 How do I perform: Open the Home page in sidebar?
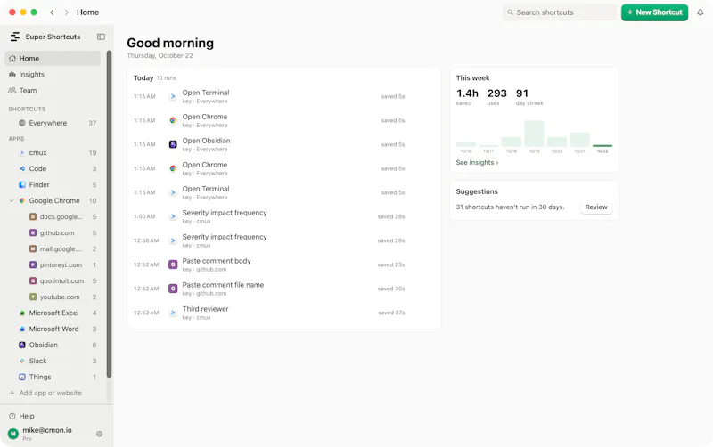(x=53, y=58)
